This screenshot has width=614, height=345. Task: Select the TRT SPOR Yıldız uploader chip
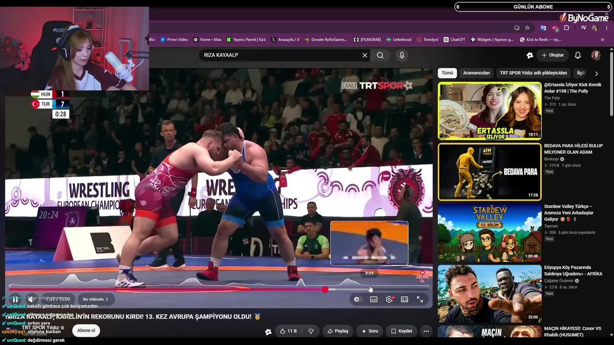pos(533,73)
